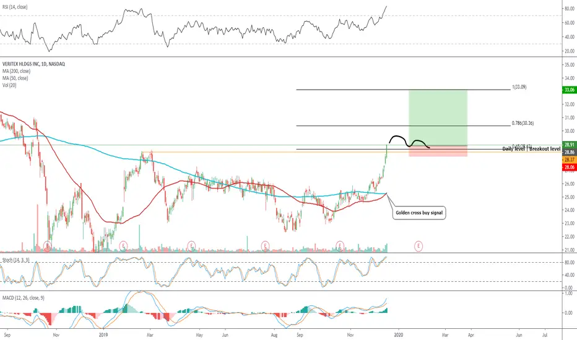This screenshot has height=340, width=577.
Task: Select the MA (50, close) indicator label
Action: [x=15, y=78]
